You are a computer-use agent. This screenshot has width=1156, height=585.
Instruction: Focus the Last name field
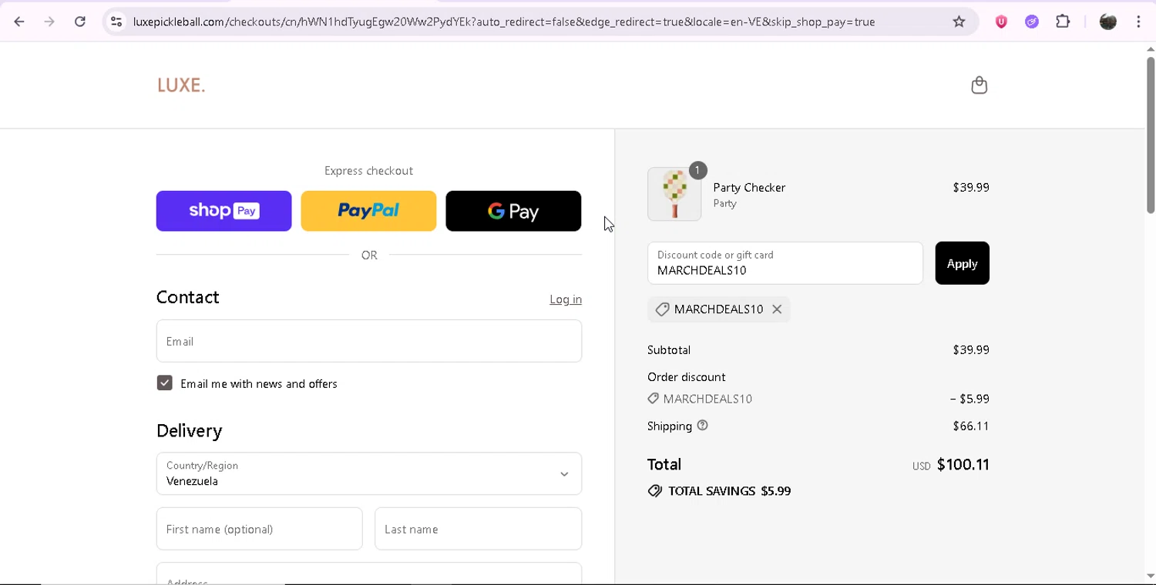[478, 529]
